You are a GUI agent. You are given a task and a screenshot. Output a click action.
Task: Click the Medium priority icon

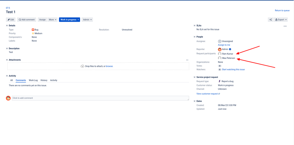(x=33, y=33)
